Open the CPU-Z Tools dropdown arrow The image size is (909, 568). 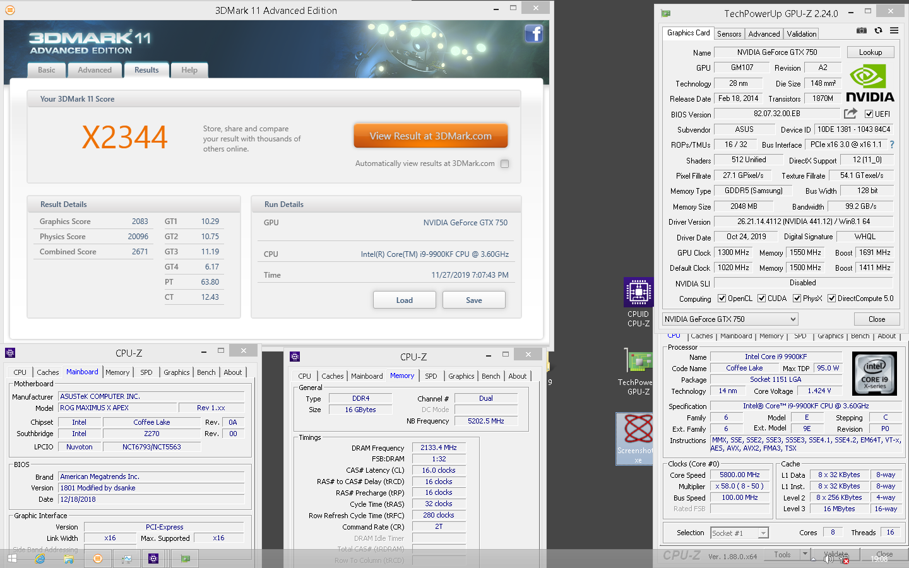[805, 554]
